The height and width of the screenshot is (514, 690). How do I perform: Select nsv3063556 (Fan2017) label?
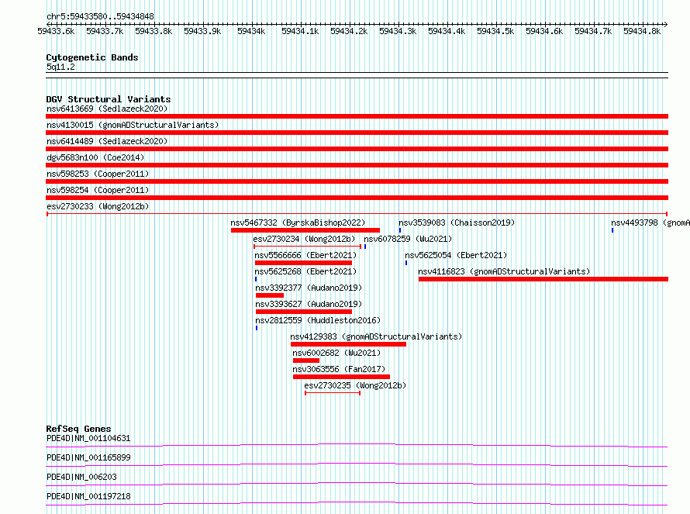coord(339,369)
